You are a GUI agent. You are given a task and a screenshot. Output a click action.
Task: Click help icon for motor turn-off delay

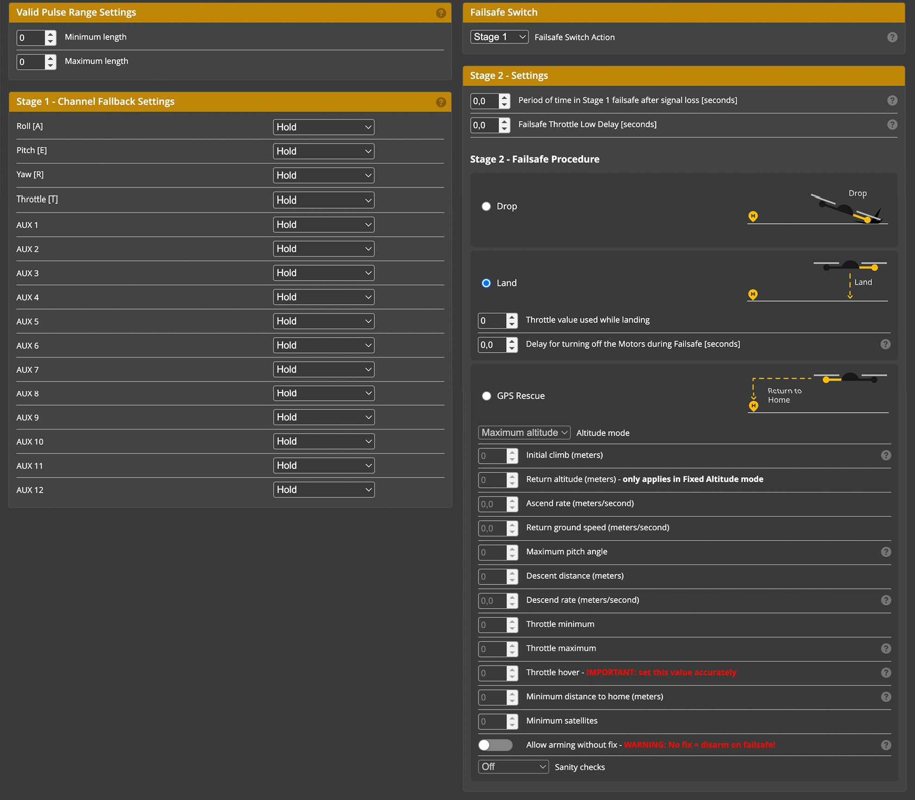[885, 344]
